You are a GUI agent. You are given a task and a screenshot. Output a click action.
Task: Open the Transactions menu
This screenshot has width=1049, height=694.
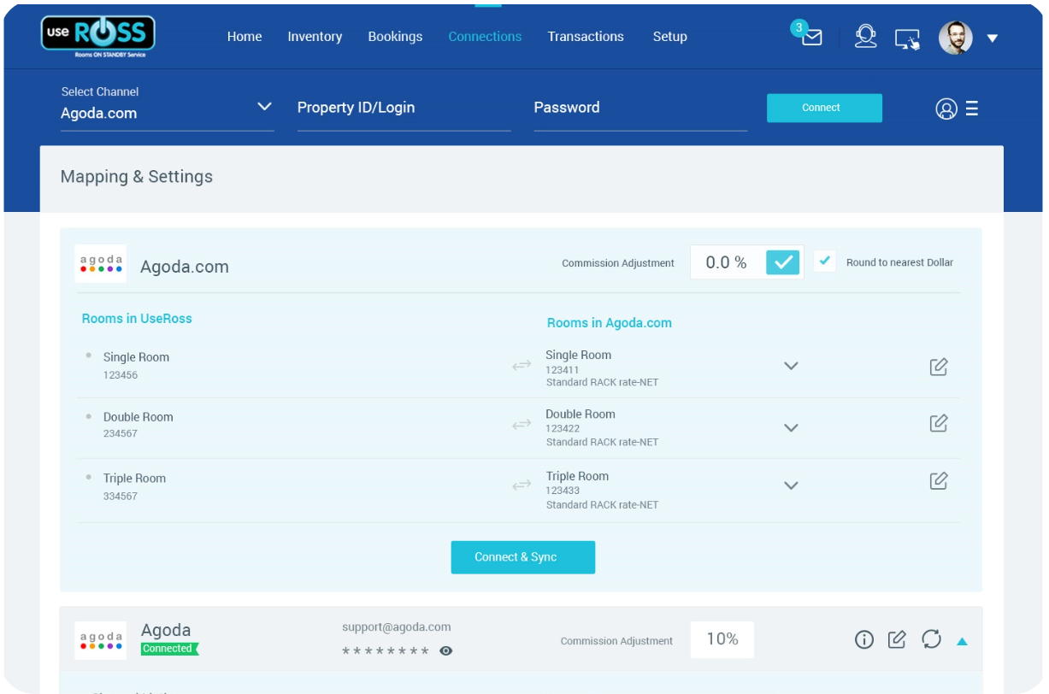point(586,37)
